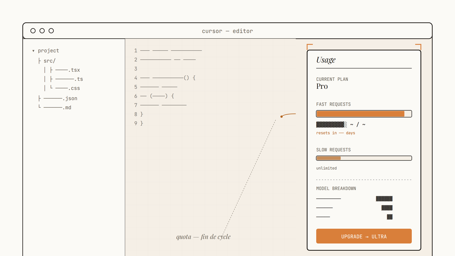455x256 pixels.
Task: Click code line 6 with '(——) {'
Action: [x=157, y=96]
